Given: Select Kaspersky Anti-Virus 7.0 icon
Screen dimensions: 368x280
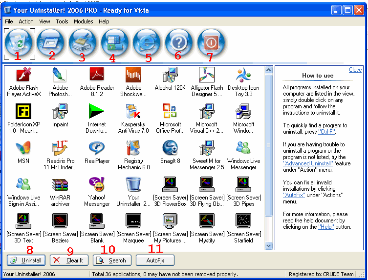Looking at the screenshot, I should coord(133,111).
